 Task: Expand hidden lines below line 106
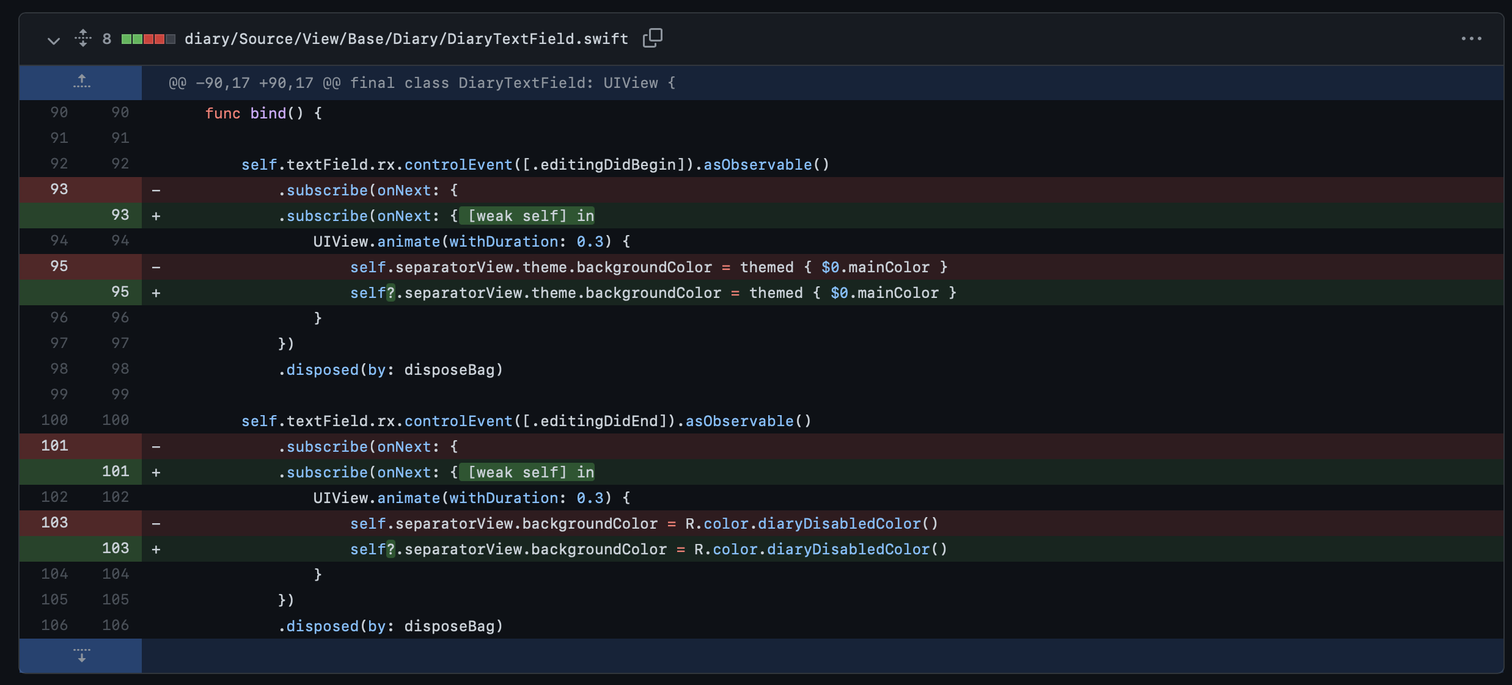(81, 655)
